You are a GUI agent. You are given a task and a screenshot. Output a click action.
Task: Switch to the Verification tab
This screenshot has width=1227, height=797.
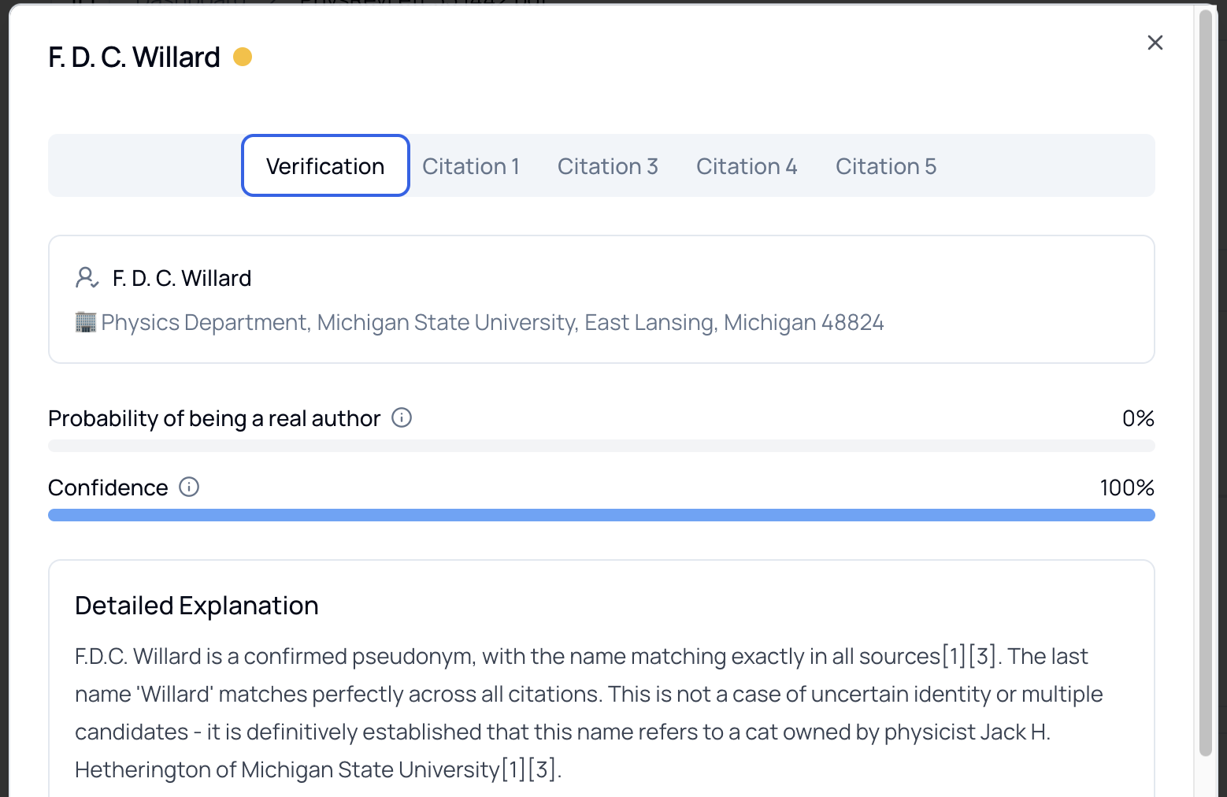coord(325,166)
